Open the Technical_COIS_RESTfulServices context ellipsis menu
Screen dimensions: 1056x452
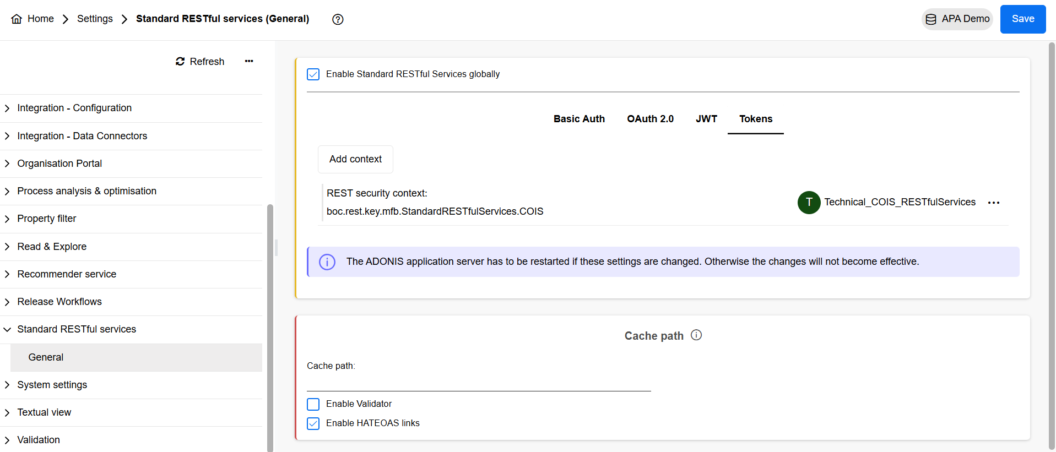[994, 203]
